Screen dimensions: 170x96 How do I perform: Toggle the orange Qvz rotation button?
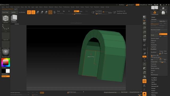(x=144, y=57)
